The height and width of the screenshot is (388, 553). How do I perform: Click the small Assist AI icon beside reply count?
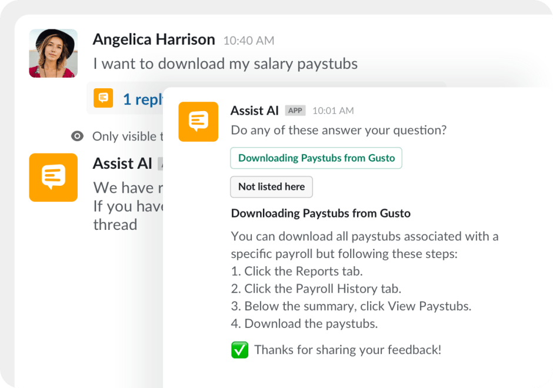(x=103, y=98)
